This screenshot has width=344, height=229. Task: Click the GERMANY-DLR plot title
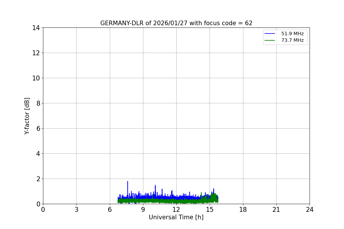coord(176,23)
